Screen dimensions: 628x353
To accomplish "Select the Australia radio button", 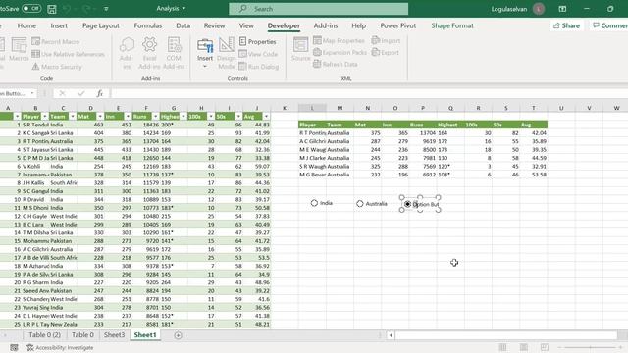I will pyautogui.click(x=360, y=204).
